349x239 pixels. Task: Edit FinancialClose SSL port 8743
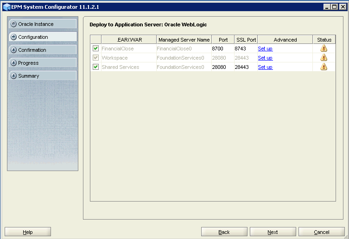[246, 49]
